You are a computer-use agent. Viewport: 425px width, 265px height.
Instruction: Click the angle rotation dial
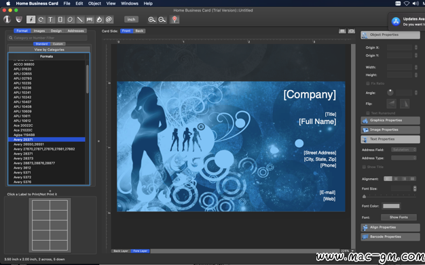point(390,93)
